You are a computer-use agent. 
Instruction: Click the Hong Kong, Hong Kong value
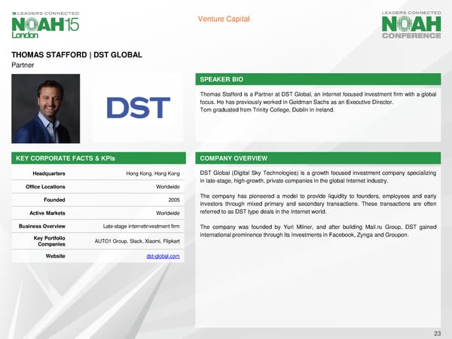point(153,174)
